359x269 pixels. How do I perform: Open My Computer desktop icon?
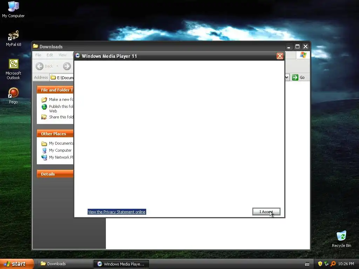pyautogui.click(x=13, y=9)
